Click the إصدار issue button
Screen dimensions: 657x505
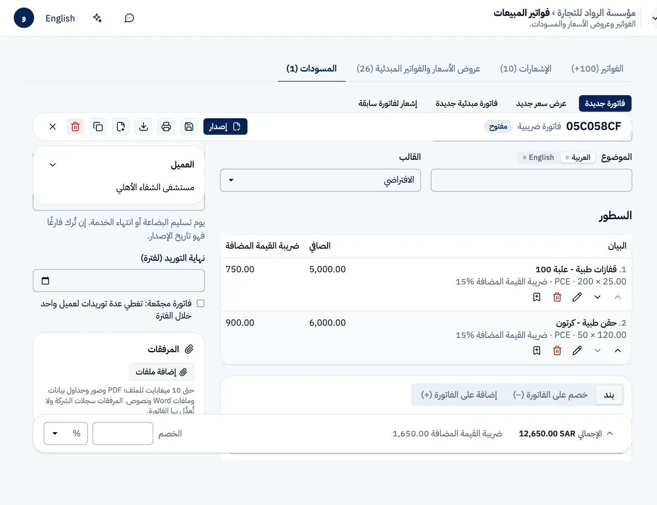click(x=225, y=127)
